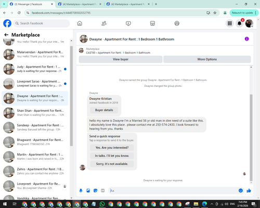Open the Lovepreet Sarao conversation
260x208 pixels.
(x=35, y=84)
